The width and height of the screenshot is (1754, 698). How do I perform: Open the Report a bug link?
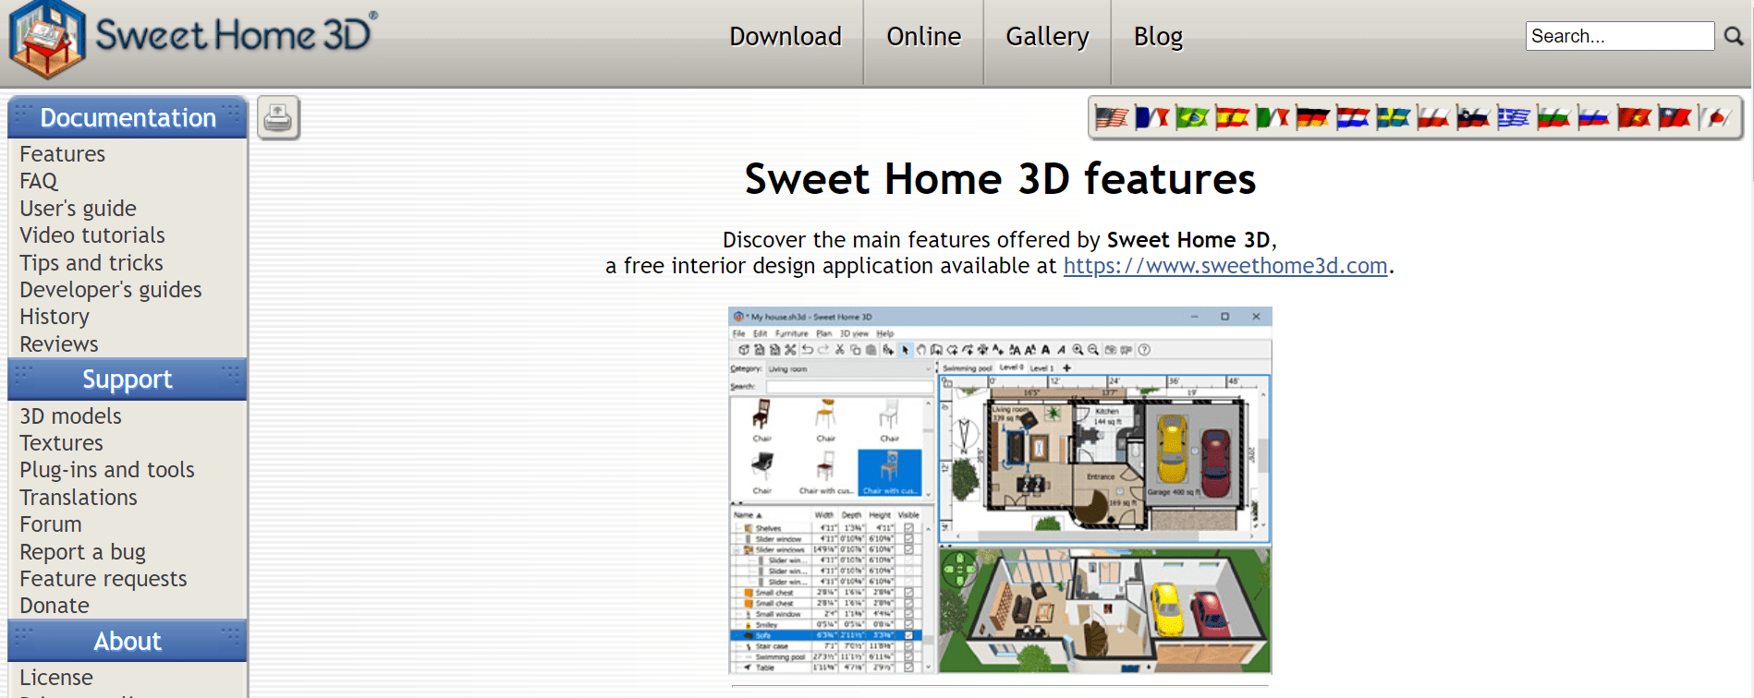pos(83,552)
